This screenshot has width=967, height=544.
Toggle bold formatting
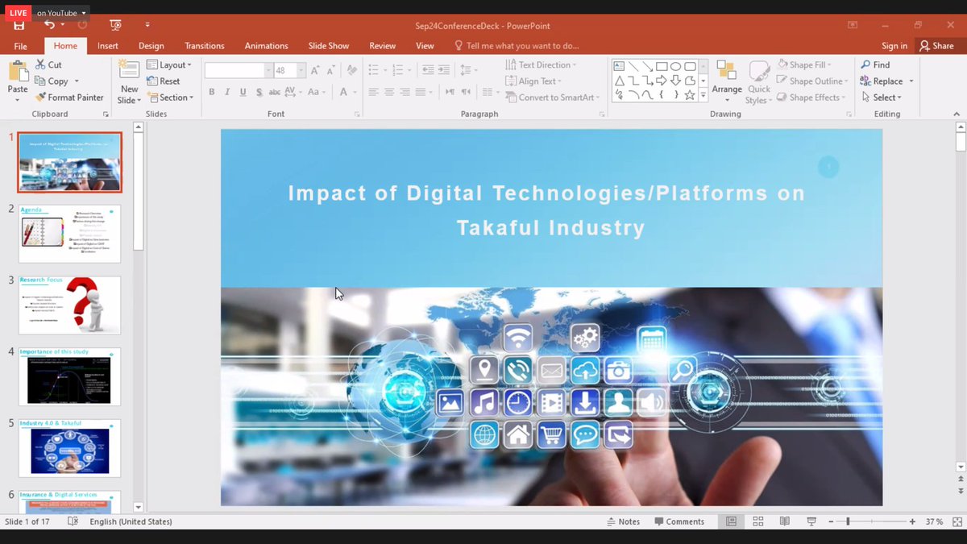(x=212, y=92)
